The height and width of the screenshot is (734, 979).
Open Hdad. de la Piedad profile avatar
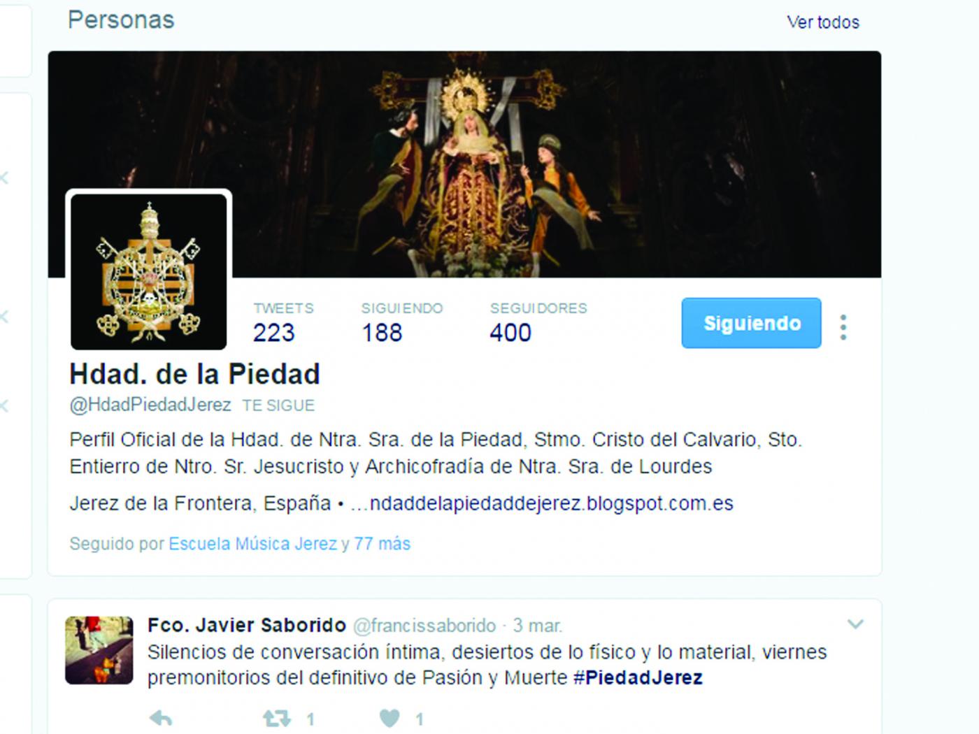(149, 271)
